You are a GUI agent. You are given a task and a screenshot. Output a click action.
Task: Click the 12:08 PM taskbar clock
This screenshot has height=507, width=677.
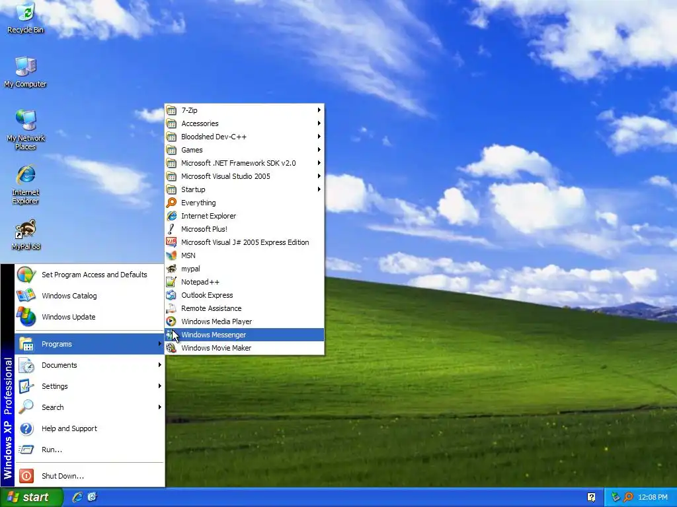point(653,497)
